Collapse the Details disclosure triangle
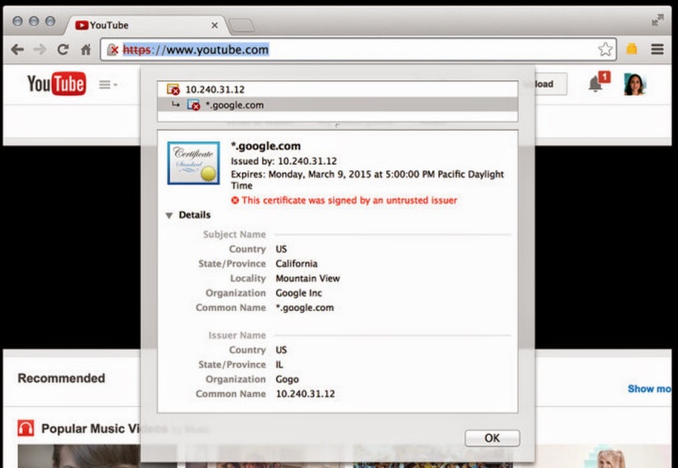This screenshot has width=678, height=468. 169,215
